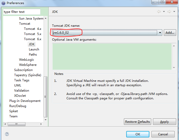Select Tomcat 6.x in the tree

[x=32, y=39]
